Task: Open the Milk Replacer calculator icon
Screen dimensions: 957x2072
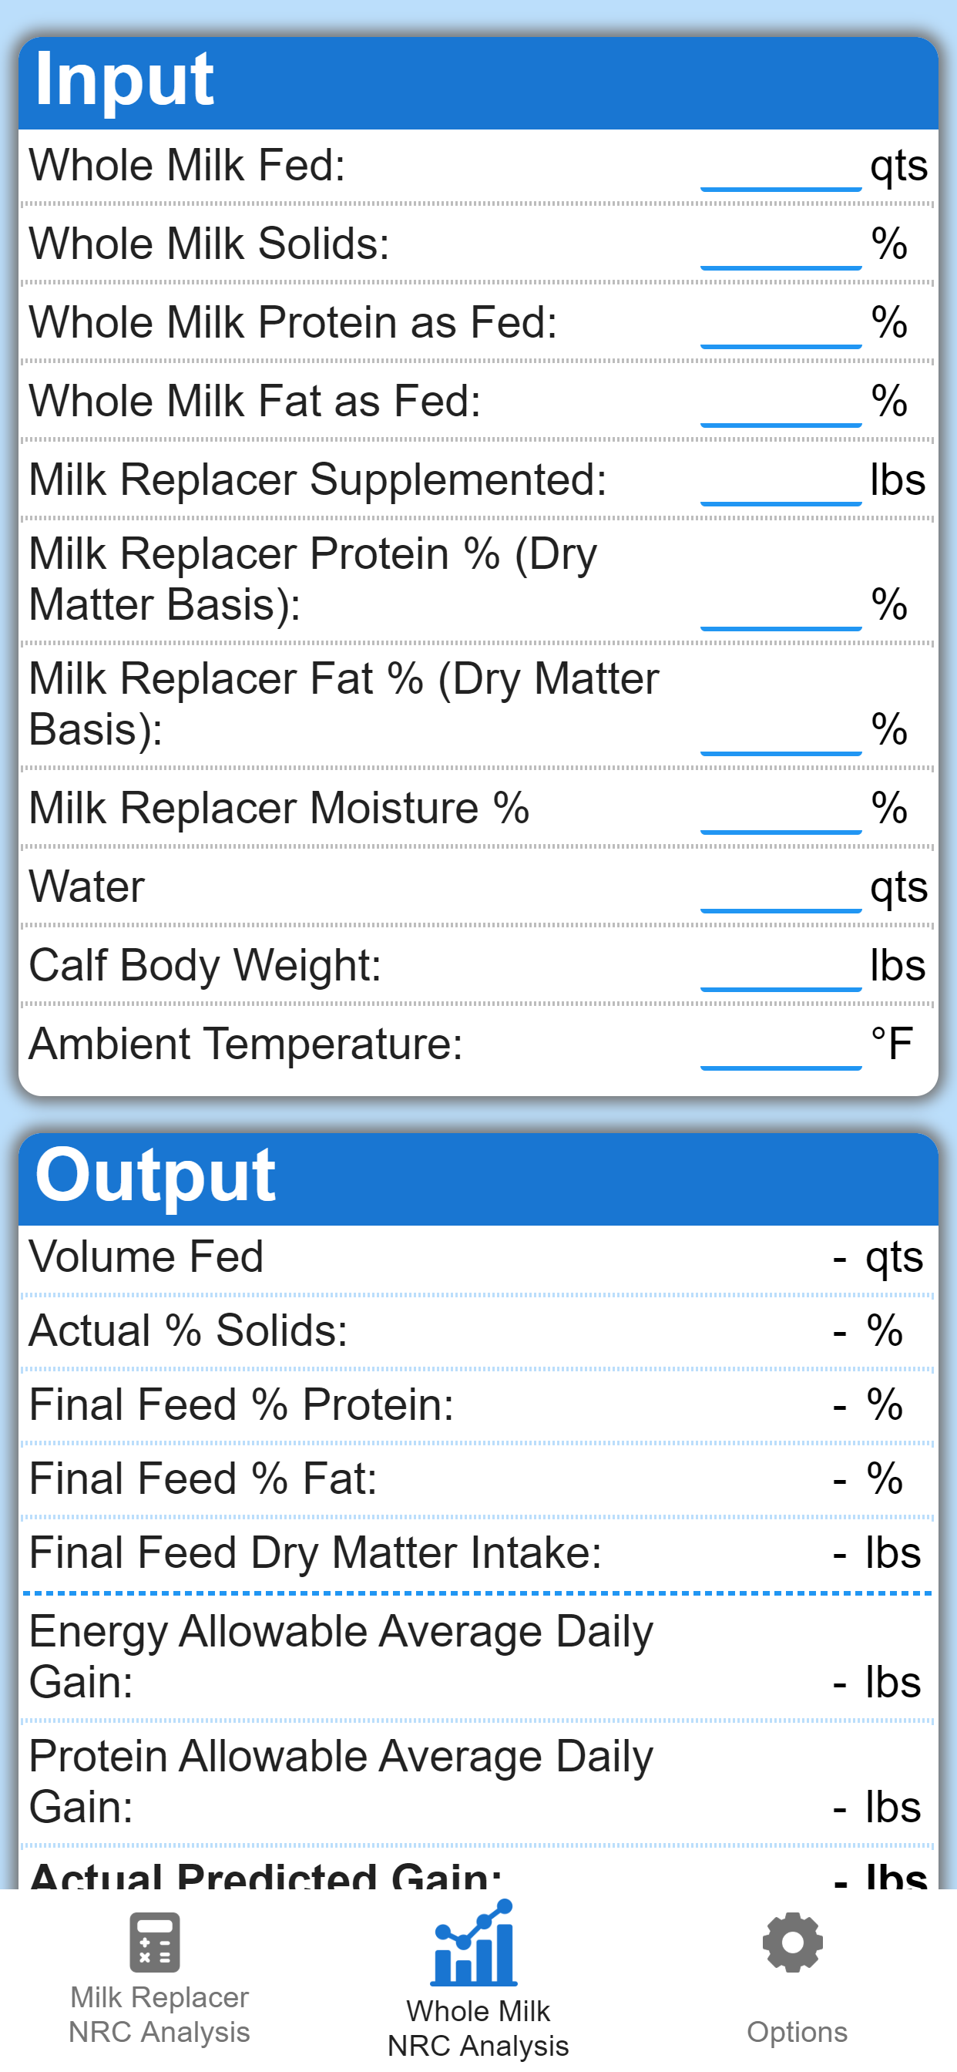Action: point(154,1942)
